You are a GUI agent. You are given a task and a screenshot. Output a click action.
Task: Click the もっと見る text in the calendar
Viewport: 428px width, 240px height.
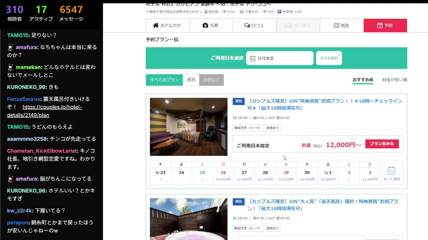point(392,179)
